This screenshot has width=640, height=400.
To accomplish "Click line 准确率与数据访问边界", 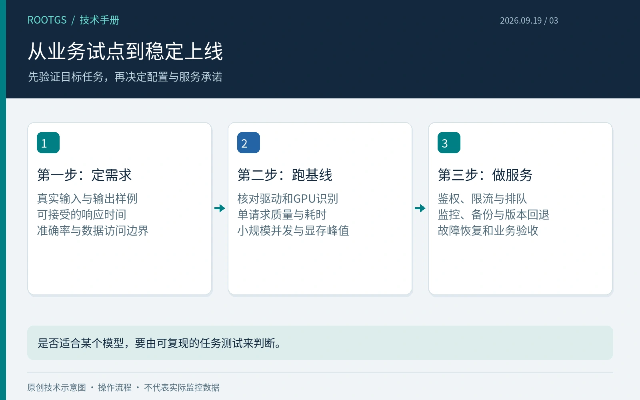I will click(93, 230).
